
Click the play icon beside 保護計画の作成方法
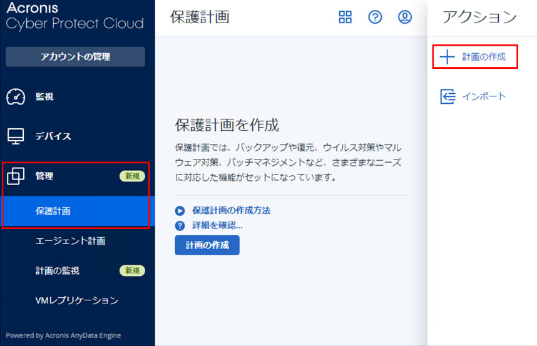pyautogui.click(x=180, y=210)
